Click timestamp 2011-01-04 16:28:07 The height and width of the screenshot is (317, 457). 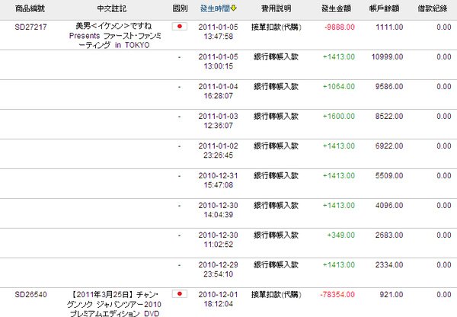219,91
